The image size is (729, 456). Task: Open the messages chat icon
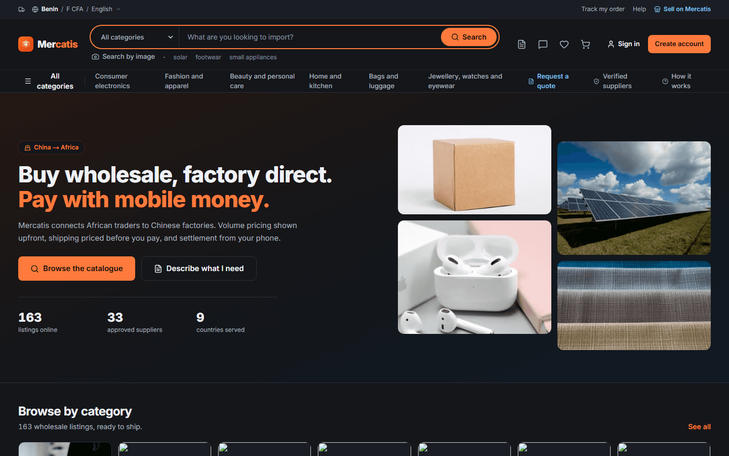point(543,45)
